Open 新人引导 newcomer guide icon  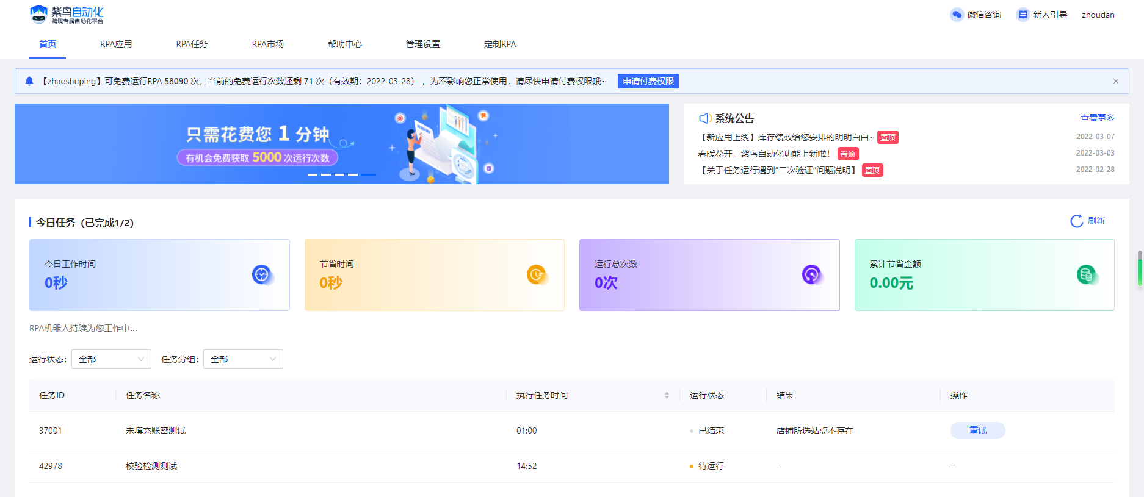coord(1023,15)
